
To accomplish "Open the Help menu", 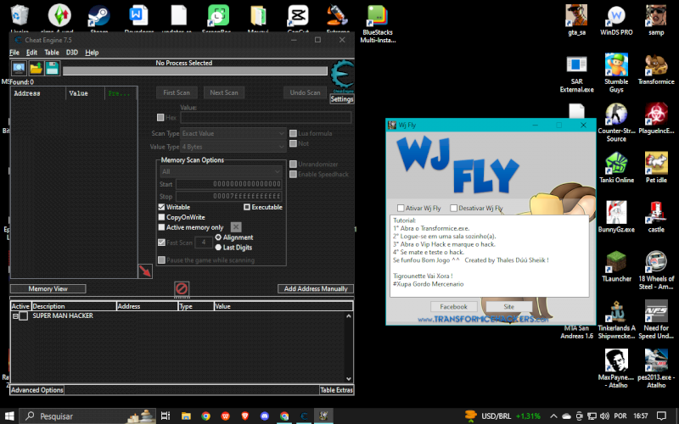I will [x=92, y=53].
